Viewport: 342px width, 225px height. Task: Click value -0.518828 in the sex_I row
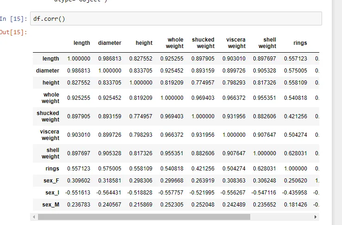[140, 193]
